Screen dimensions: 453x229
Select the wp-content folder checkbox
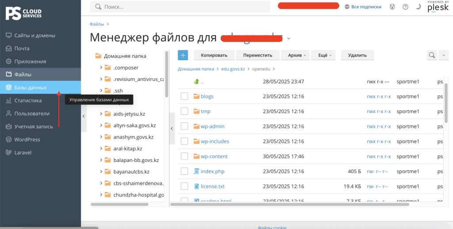184,156
